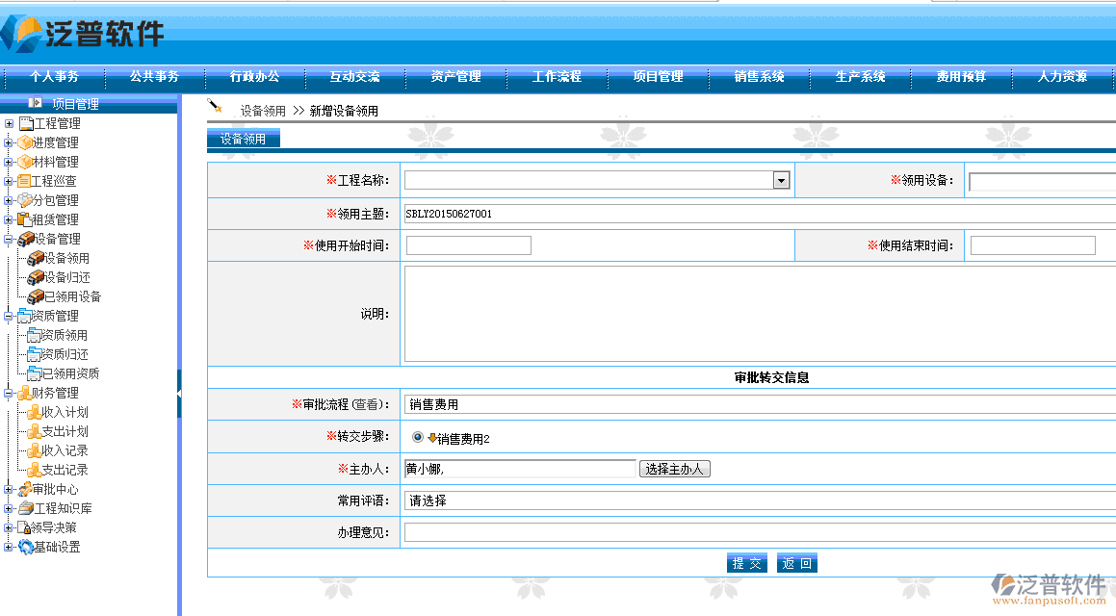Click the 使用开始时间 input field

468,245
